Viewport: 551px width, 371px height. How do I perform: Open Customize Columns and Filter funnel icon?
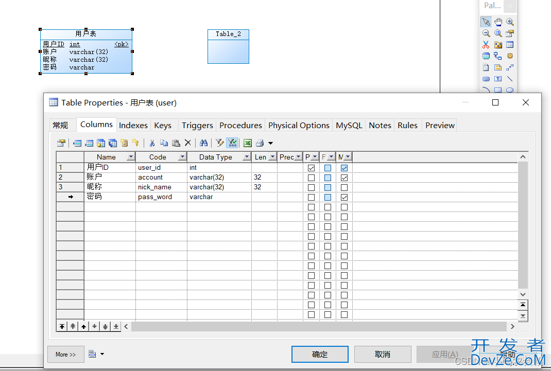pos(219,143)
